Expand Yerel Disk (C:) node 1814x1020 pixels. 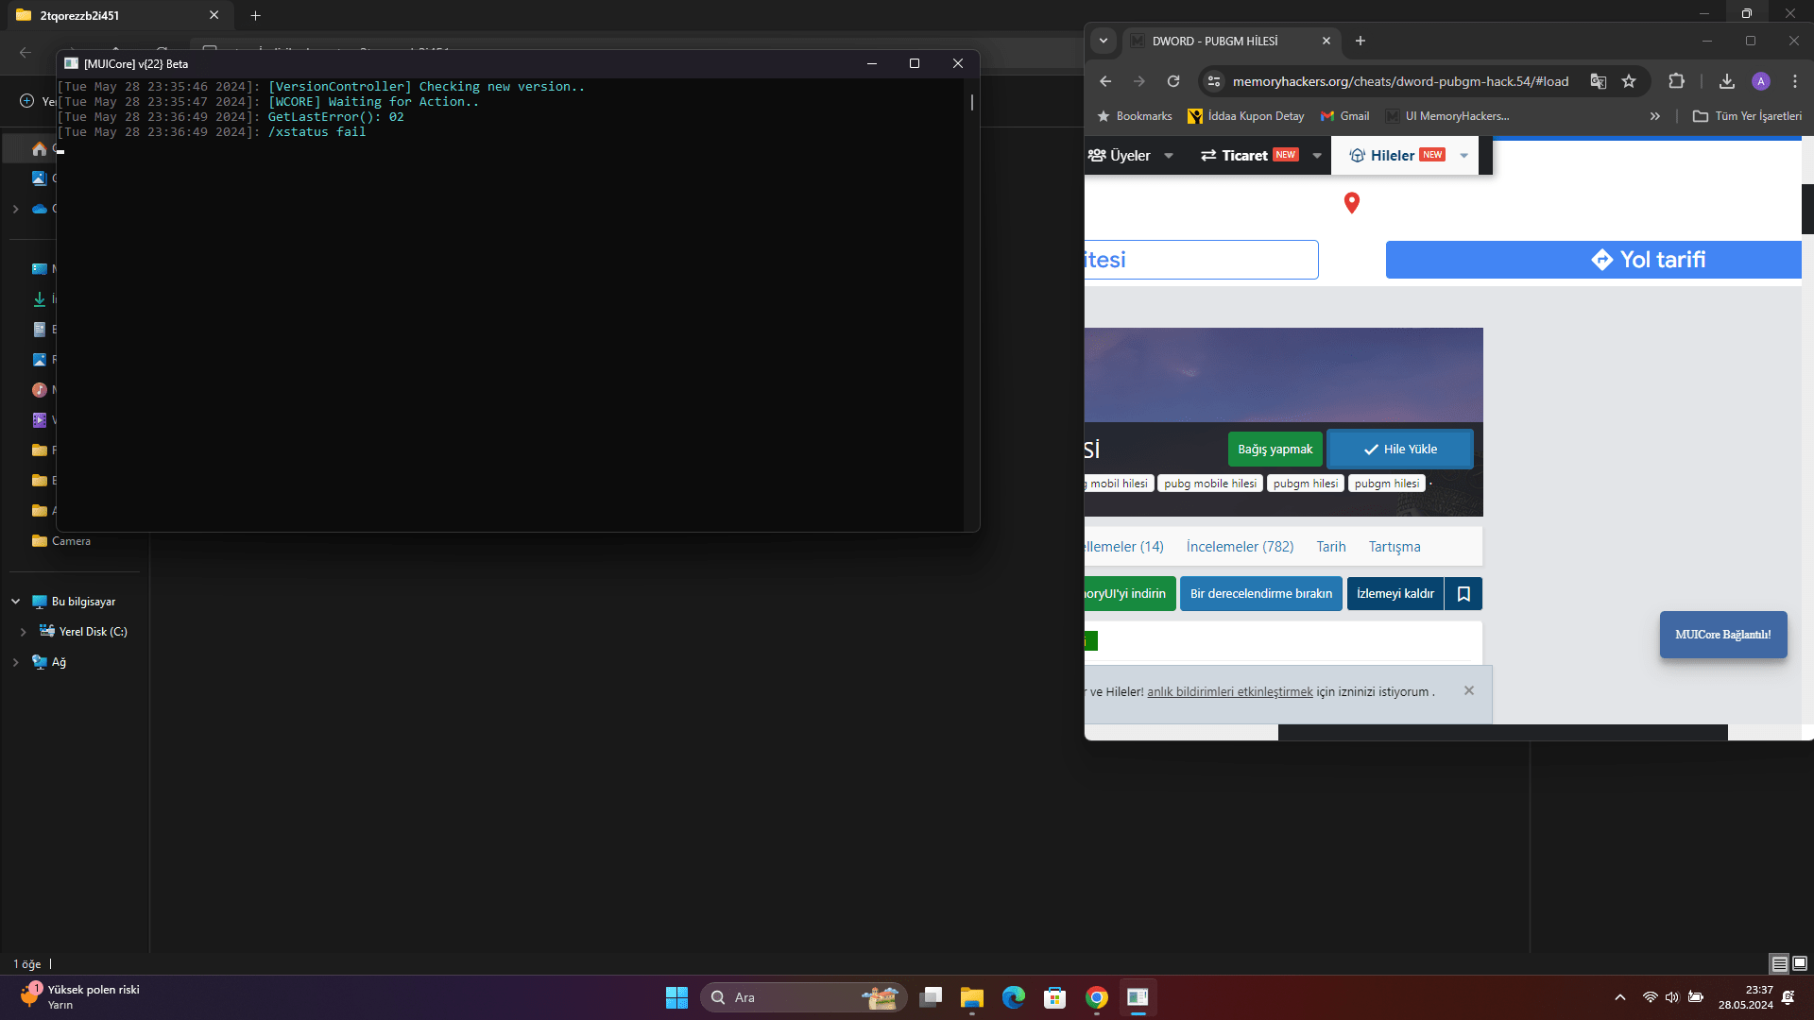click(24, 632)
